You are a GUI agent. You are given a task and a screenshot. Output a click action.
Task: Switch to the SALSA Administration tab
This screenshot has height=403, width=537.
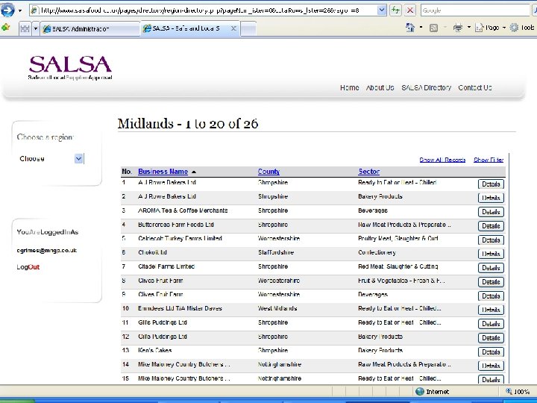click(89, 29)
